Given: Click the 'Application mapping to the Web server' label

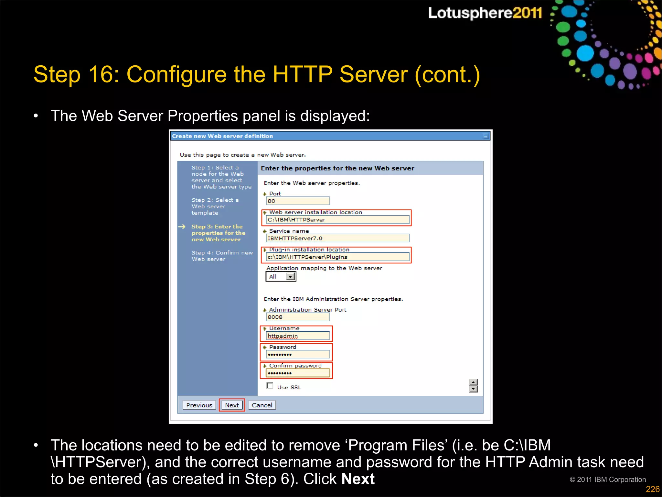Looking at the screenshot, I should point(324,268).
